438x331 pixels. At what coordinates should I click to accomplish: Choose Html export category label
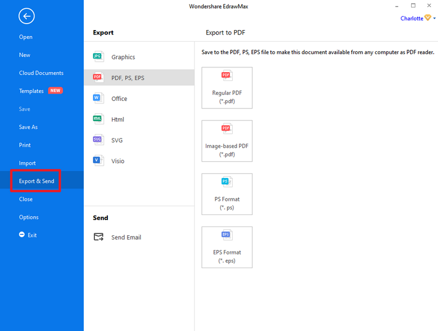click(x=118, y=119)
